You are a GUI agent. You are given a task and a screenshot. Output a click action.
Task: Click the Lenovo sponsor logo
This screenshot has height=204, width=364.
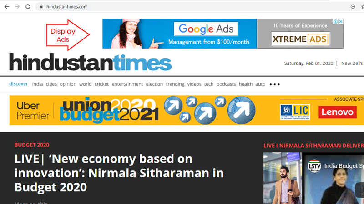tap(338, 112)
